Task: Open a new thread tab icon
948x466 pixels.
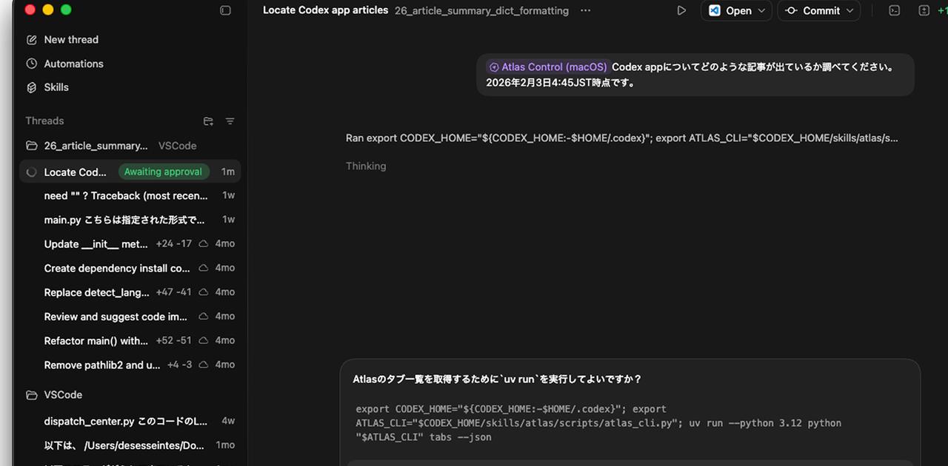Action: pyautogui.click(x=923, y=10)
